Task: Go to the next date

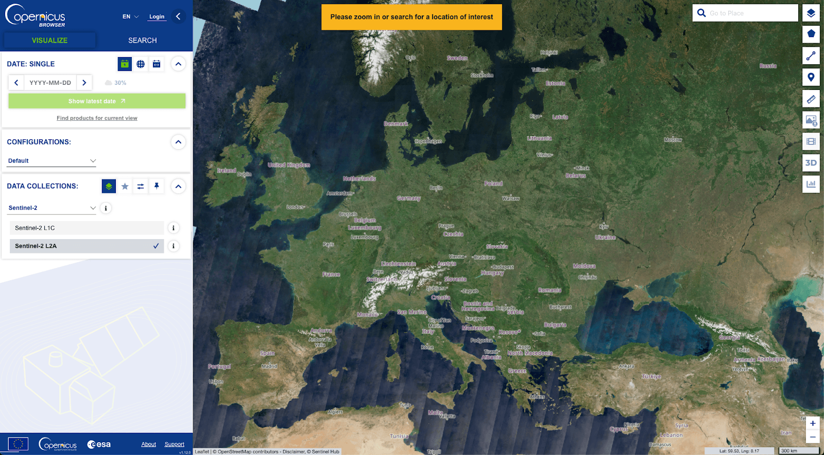Action: (84, 82)
